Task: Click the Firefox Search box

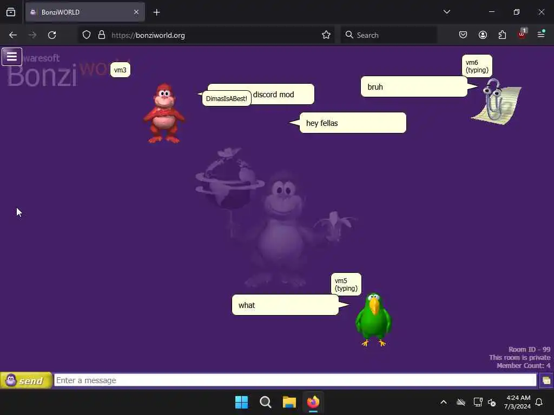Action: tap(388, 35)
